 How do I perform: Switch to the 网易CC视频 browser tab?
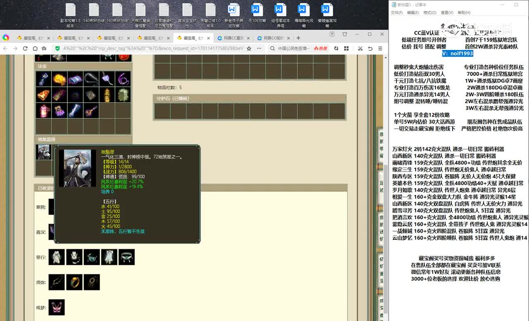click(273, 38)
